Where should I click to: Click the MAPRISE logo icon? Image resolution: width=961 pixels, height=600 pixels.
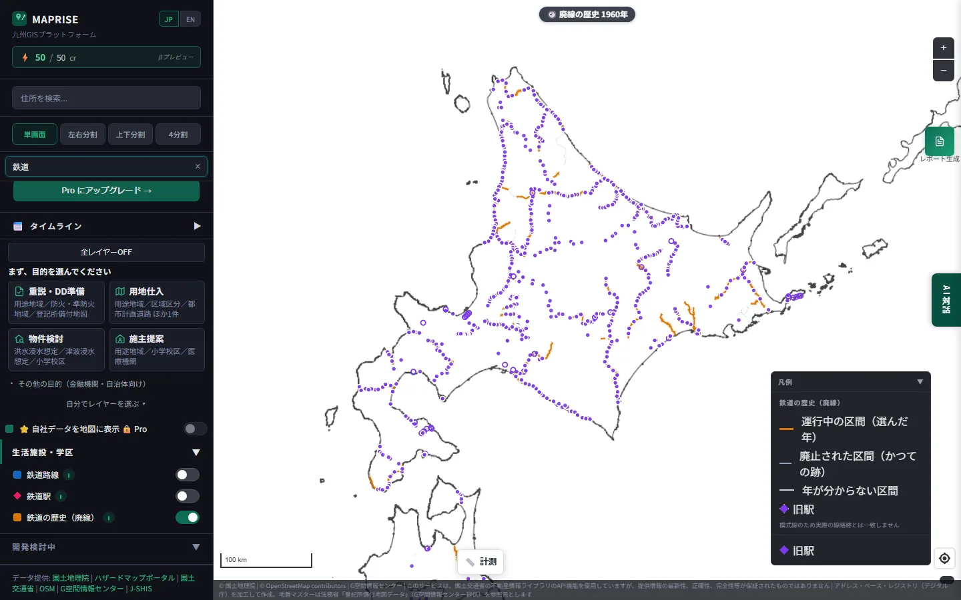[x=19, y=19]
